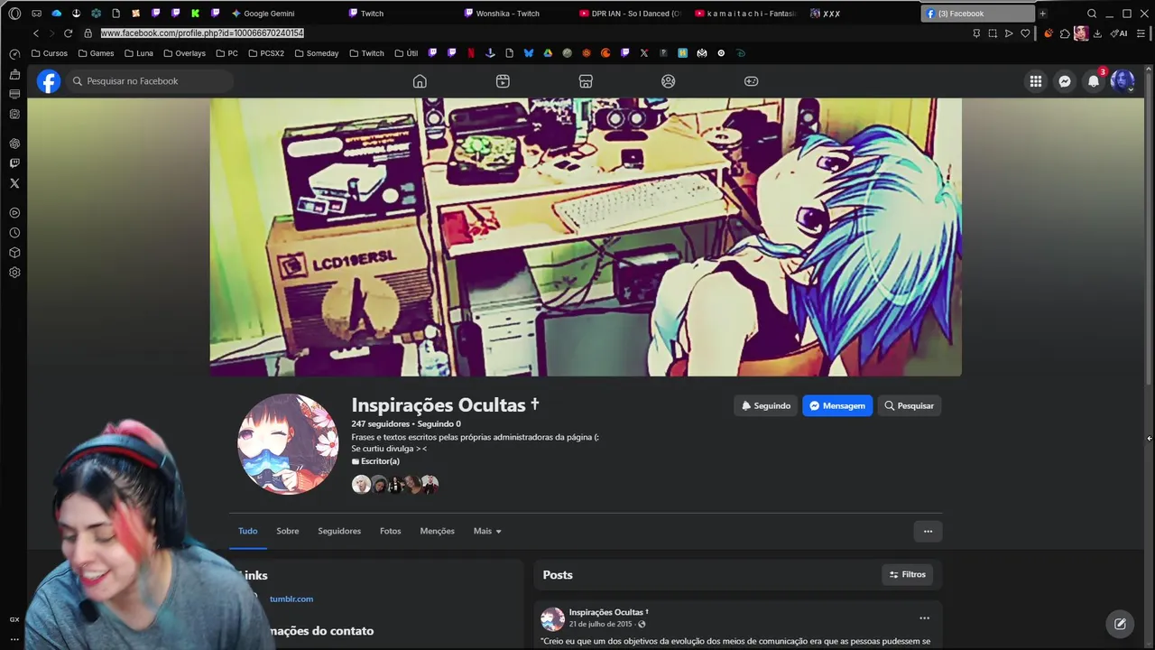Open the Groups/profile circle icon in nav
This screenshot has height=650, width=1155.
tap(669, 81)
